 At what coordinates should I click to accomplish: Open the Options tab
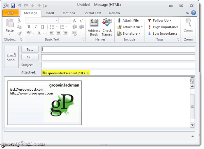[x=69, y=13]
